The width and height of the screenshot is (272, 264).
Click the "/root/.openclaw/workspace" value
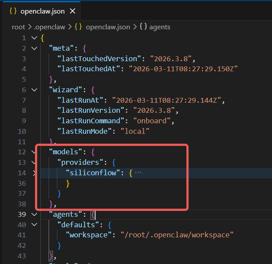[x=177, y=235]
